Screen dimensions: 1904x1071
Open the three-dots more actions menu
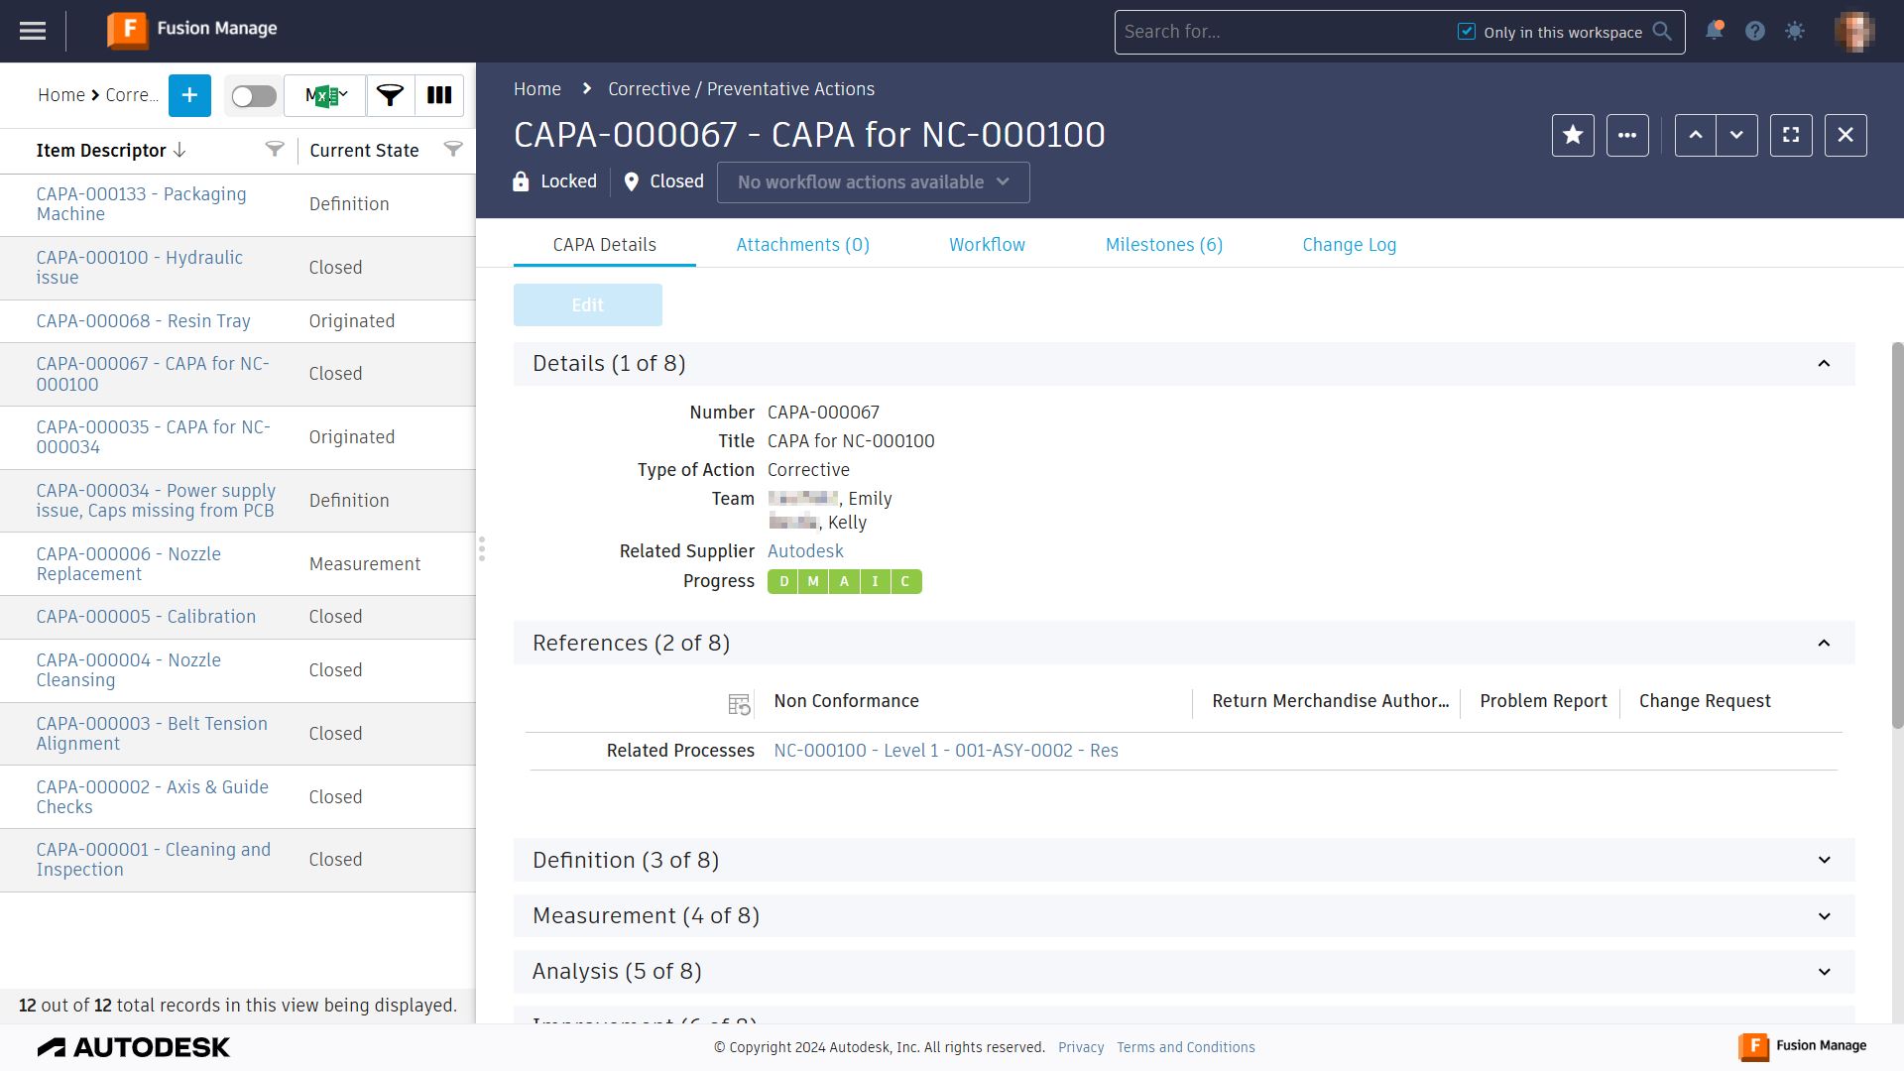(1627, 135)
